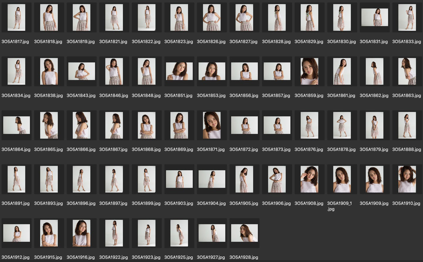Select the 305A1868.jpg thumbnail
This screenshot has height=262, width=423.
tap(147, 125)
